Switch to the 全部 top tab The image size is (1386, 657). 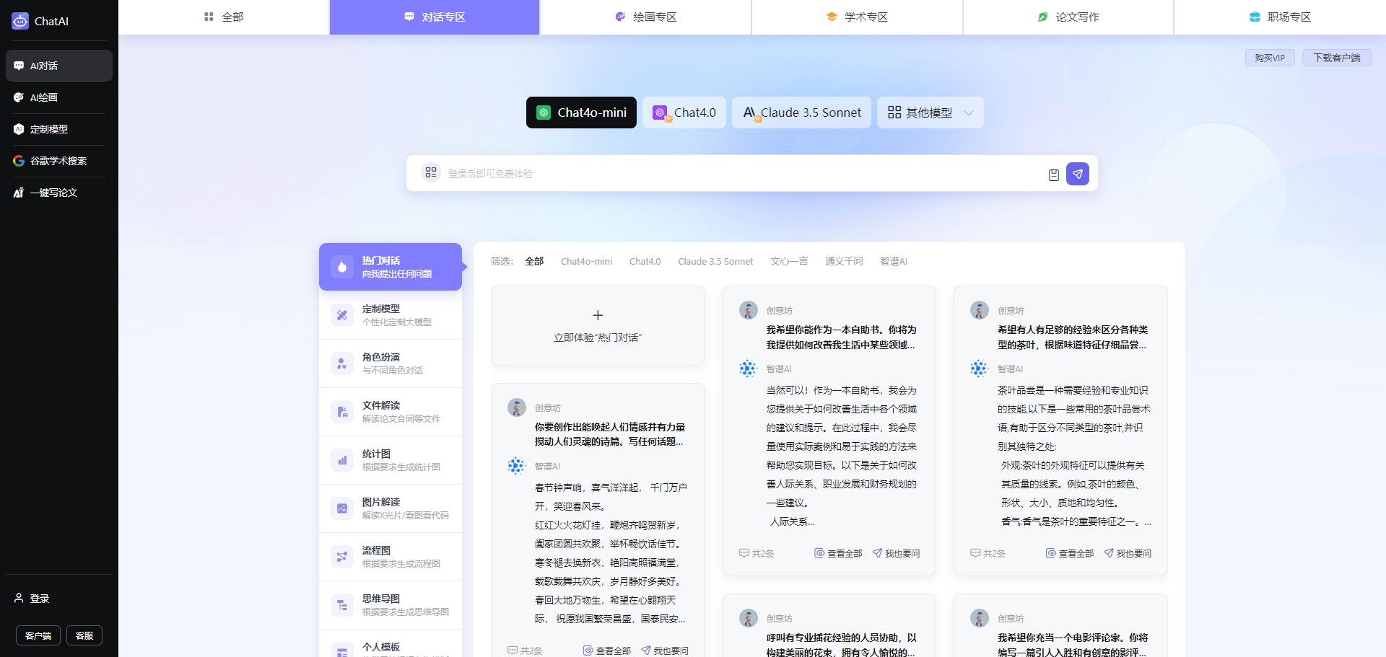coord(224,17)
